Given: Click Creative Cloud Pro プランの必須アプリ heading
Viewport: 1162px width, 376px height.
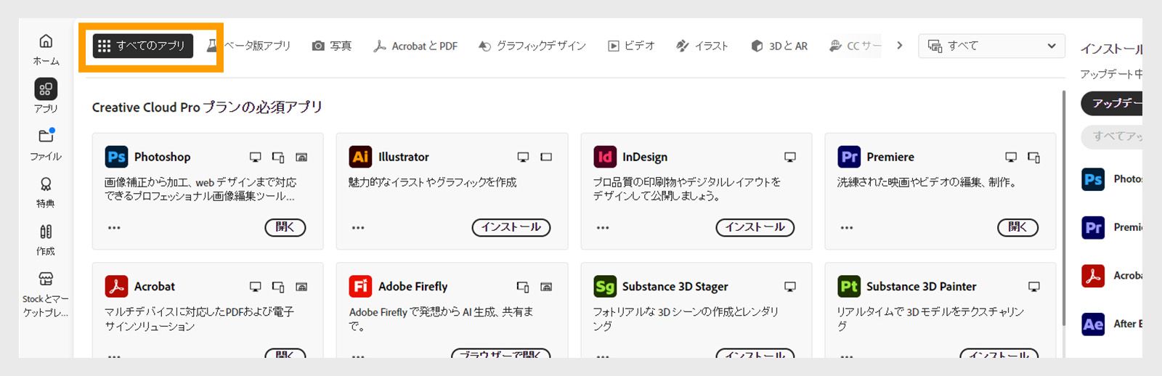Looking at the screenshot, I should pyautogui.click(x=207, y=107).
